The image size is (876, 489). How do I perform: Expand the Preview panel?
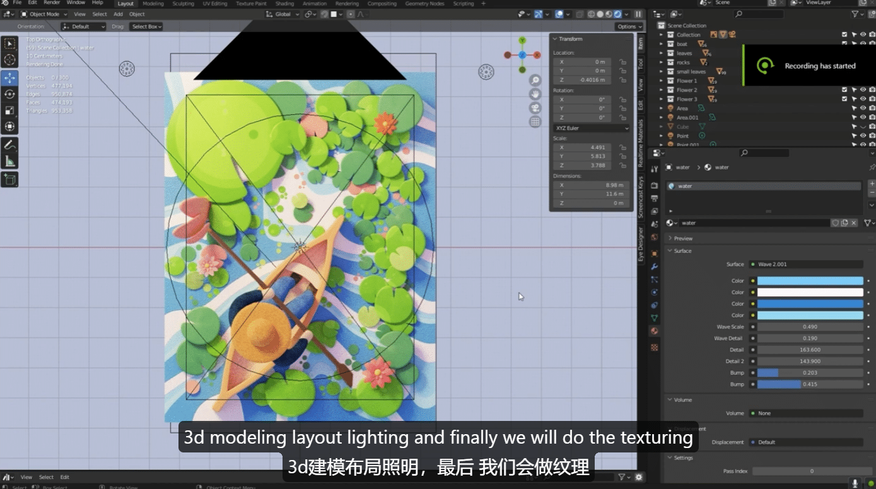click(683, 238)
